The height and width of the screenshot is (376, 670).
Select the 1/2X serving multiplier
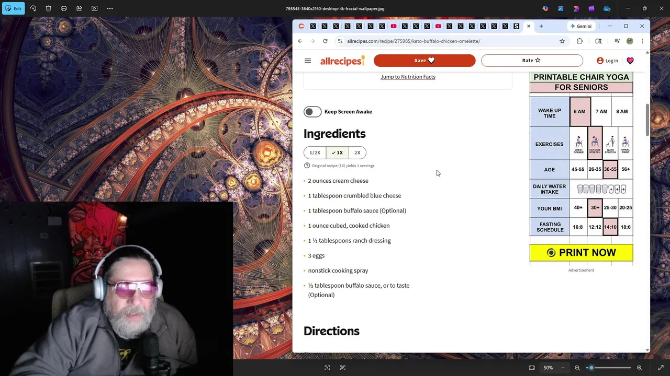click(315, 152)
